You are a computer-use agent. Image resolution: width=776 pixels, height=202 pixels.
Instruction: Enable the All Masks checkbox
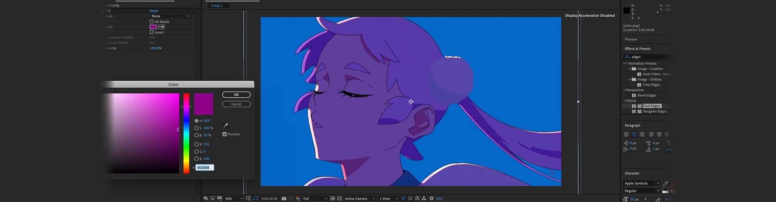152,21
